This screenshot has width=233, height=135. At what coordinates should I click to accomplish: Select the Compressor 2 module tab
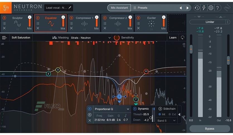click(118, 23)
